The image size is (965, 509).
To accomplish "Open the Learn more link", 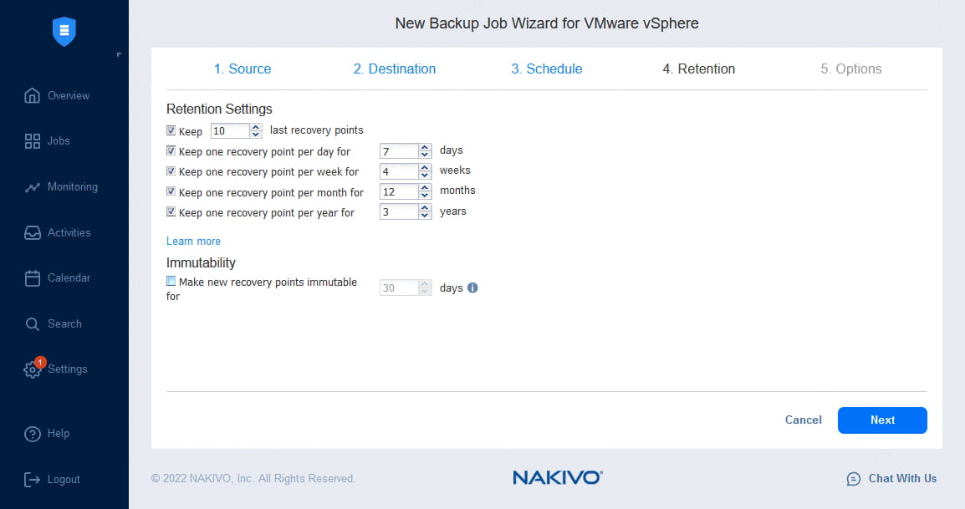I will point(193,242).
